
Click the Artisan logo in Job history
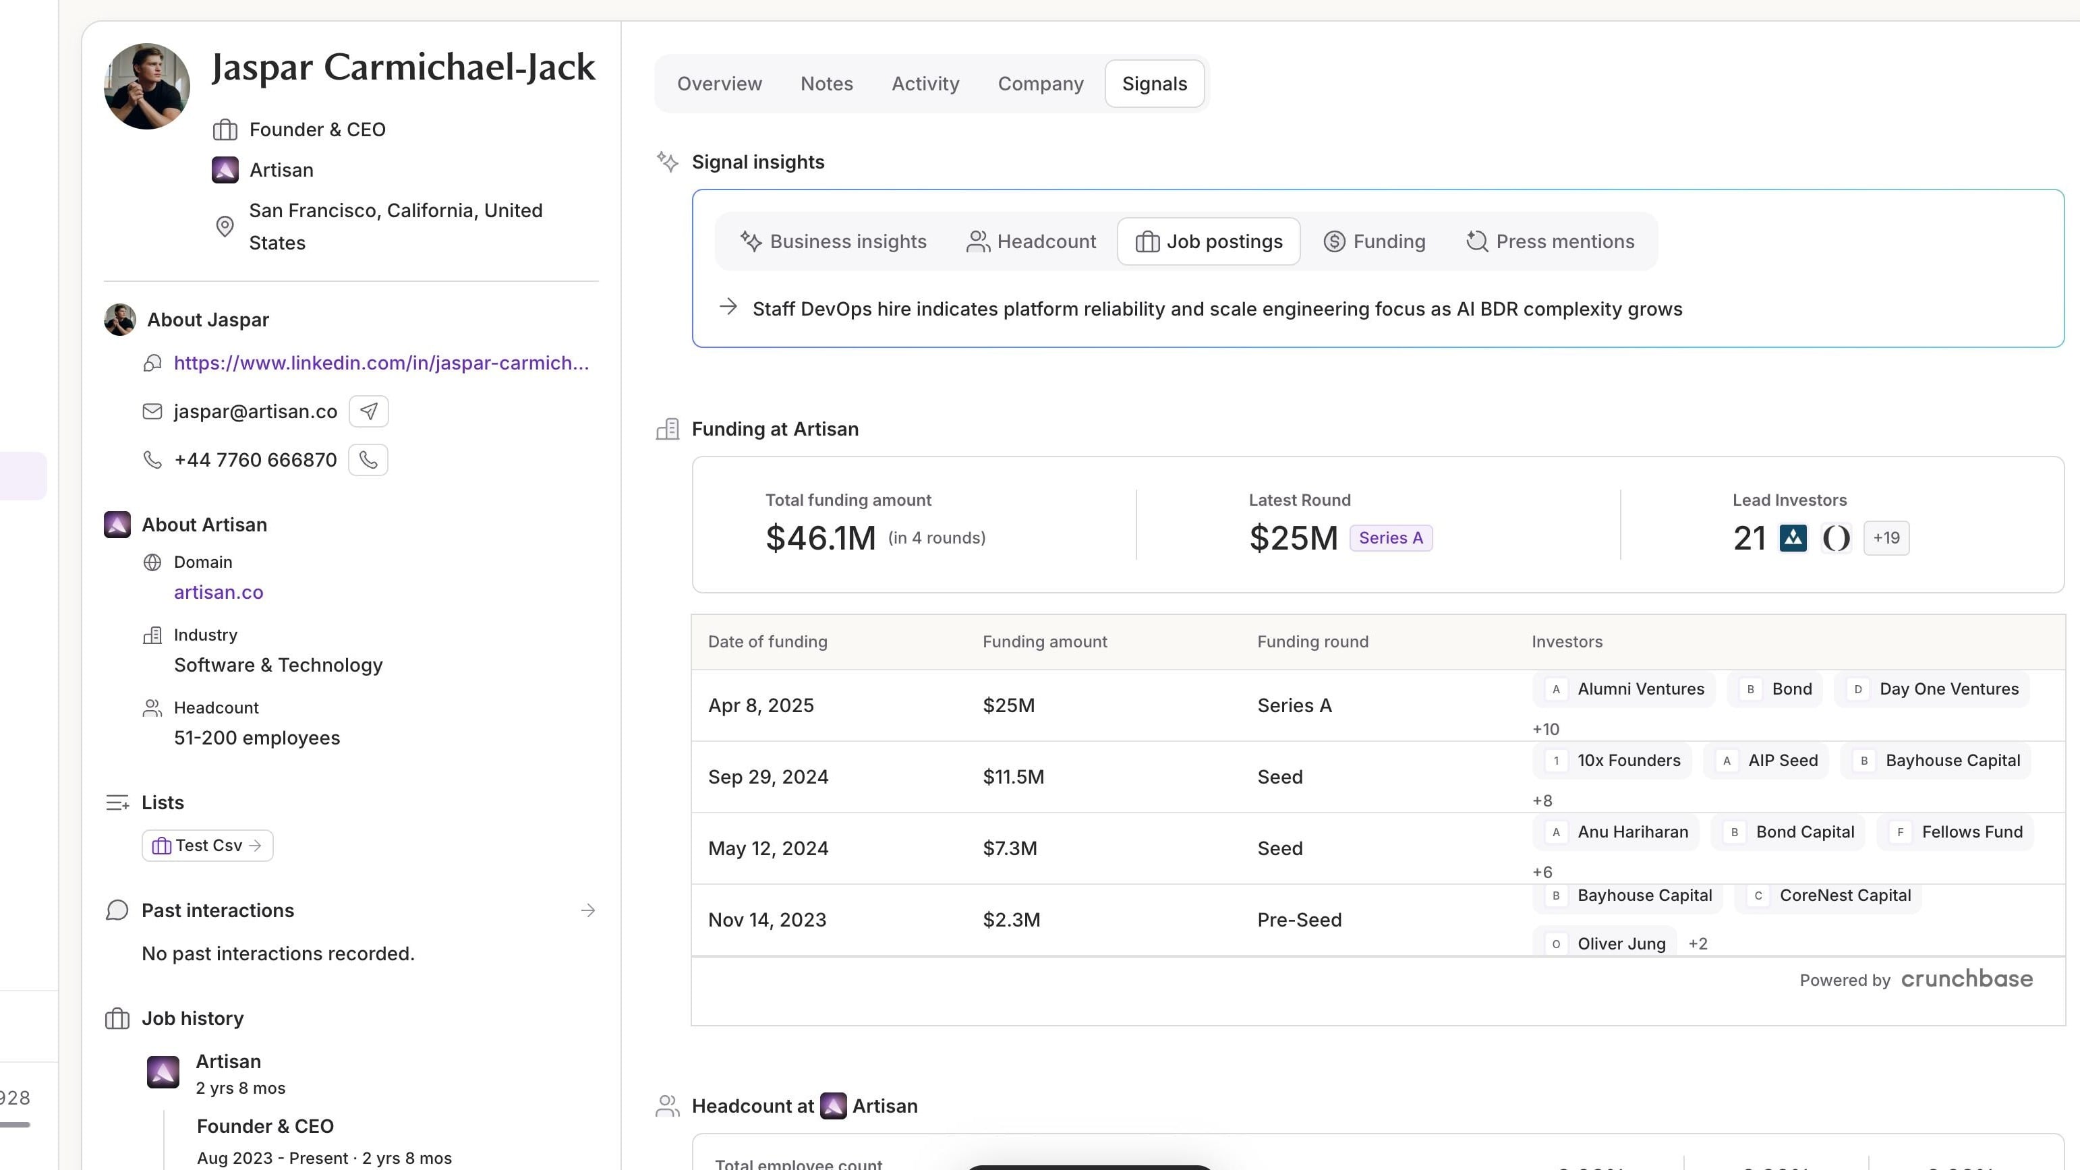pyautogui.click(x=163, y=1072)
